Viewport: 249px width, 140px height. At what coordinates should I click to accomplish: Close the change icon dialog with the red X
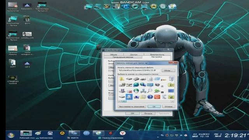[173, 63]
